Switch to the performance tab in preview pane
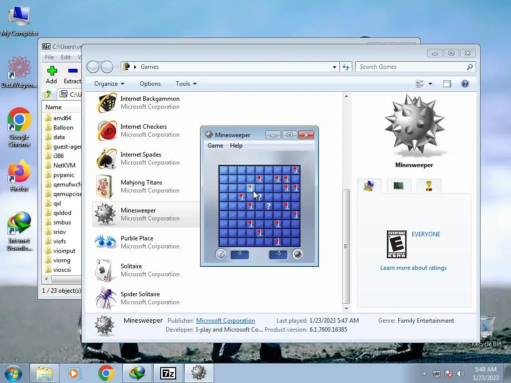The image size is (511, 383). tap(399, 186)
